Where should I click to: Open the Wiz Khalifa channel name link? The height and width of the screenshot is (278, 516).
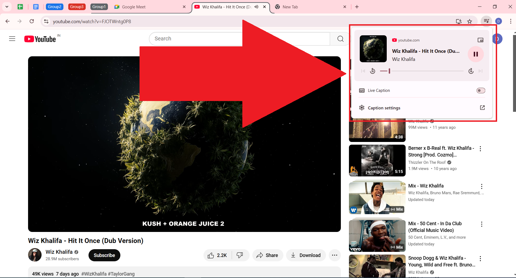59,252
